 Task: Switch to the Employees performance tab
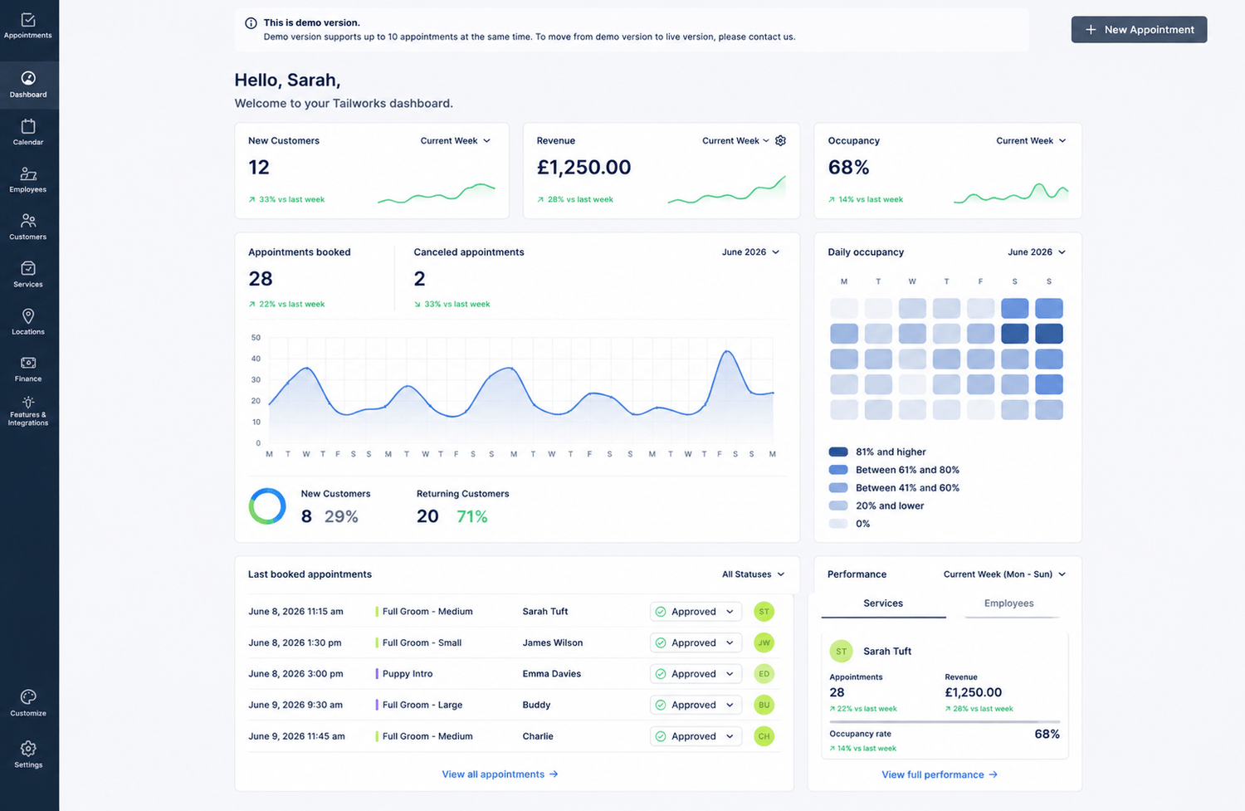pos(1009,604)
